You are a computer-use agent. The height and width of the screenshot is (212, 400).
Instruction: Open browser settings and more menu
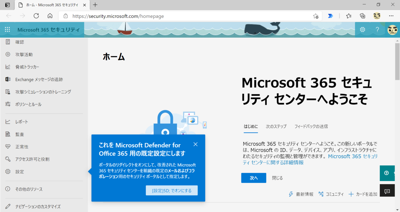pyautogui.click(x=391, y=16)
